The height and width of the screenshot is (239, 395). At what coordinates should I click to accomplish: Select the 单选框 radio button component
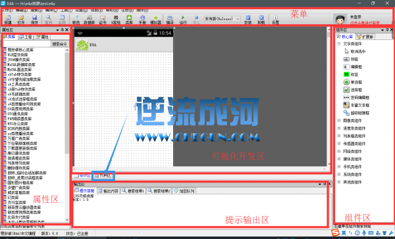(353, 82)
